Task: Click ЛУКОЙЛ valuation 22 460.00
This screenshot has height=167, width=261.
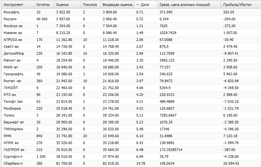Action: 64,88
